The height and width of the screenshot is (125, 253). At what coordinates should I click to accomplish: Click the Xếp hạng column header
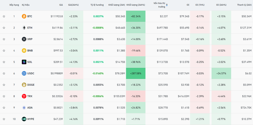14,5
